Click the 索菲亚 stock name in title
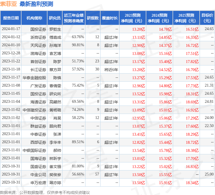Image resolution: width=215 pixels, height=195 pixels. [8, 4]
